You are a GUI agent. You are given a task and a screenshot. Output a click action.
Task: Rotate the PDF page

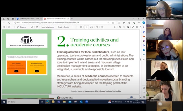click(x=97, y=27)
